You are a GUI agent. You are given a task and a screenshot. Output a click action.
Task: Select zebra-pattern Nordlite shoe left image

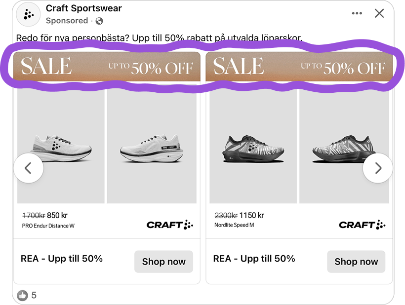(253, 147)
